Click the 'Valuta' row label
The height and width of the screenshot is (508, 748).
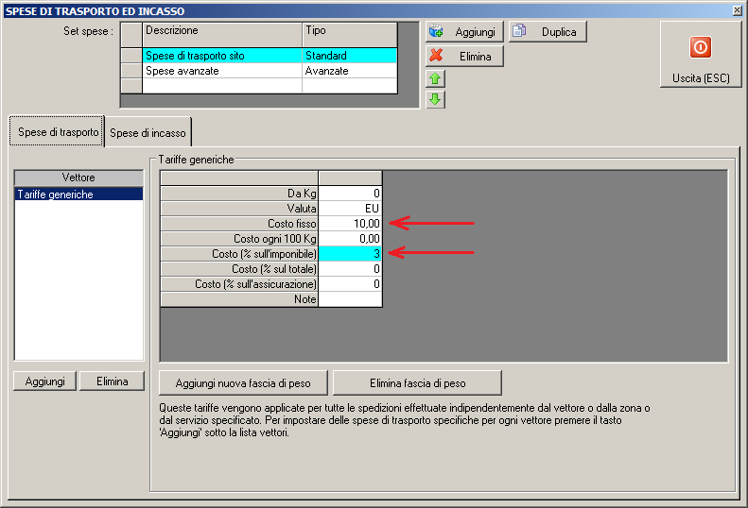pos(239,209)
